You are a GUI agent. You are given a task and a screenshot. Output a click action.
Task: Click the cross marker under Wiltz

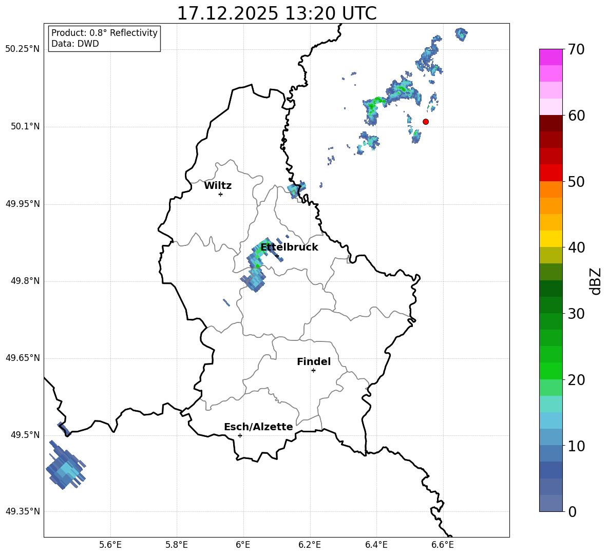[x=221, y=194]
